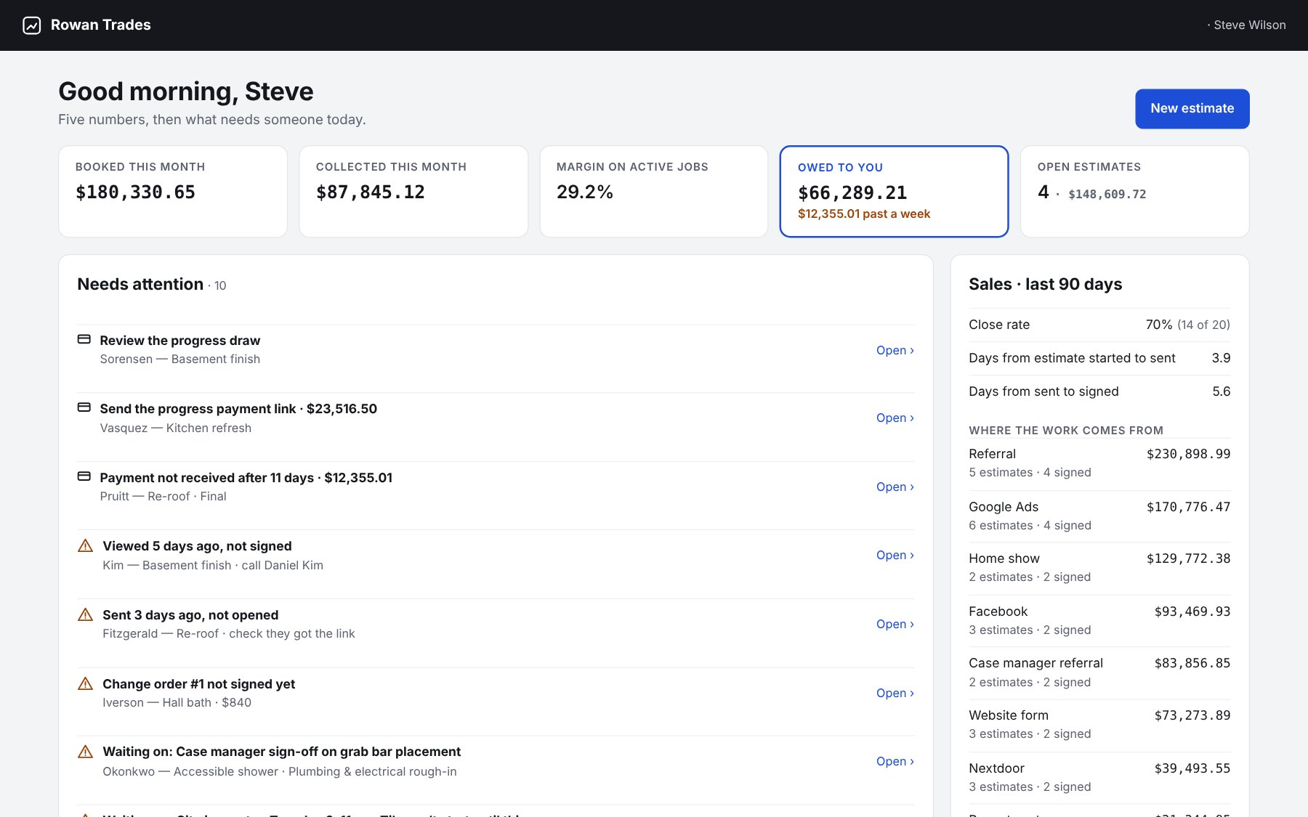Click the Steve Wilson user name
Screen dimensions: 1308x817
pyautogui.click(x=1250, y=25)
